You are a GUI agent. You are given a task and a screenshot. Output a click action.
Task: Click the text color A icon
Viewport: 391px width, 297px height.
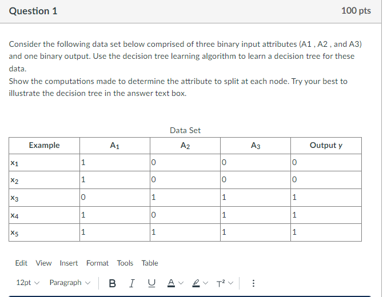point(171,283)
